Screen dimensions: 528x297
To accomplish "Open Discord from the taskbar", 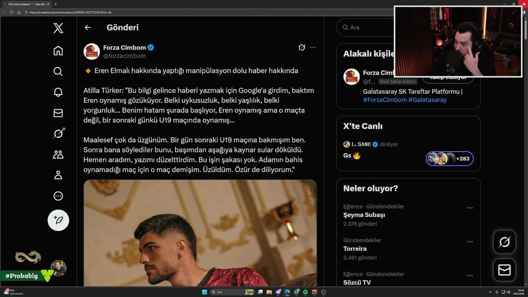I will click(x=278, y=292).
